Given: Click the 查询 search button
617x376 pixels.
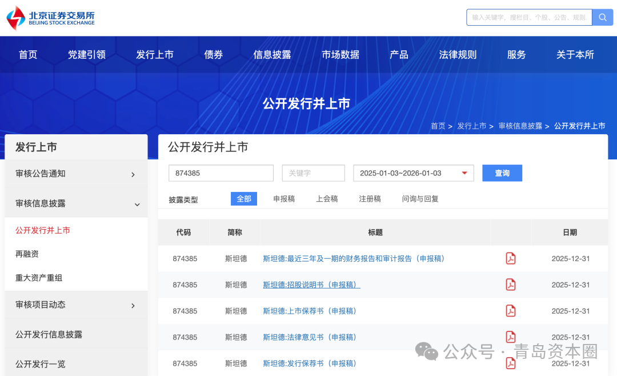Looking at the screenshot, I should (502, 173).
